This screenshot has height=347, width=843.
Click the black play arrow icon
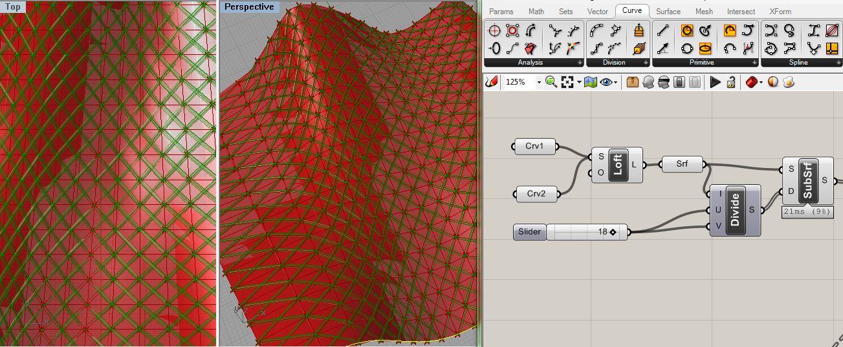click(715, 82)
